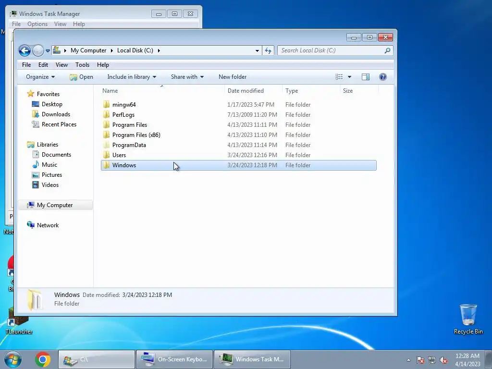This screenshot has height=369, width=492.
Task: Select the ProgramData folder
Action: (x=238, y=145)
